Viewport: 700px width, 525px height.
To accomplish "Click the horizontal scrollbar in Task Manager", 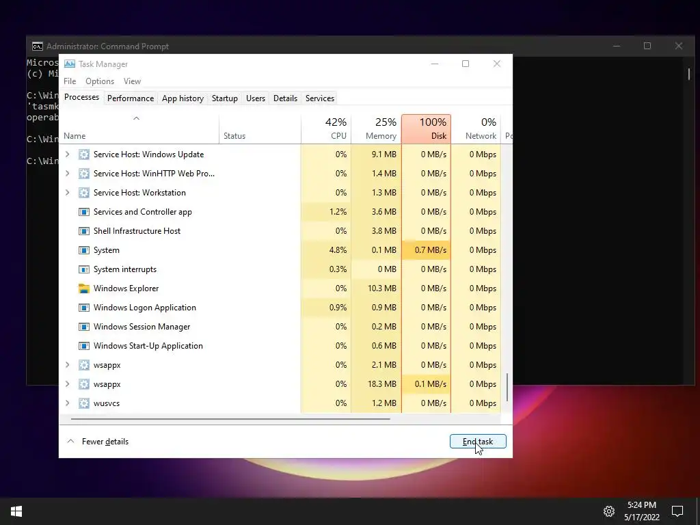I will point(230,419).
